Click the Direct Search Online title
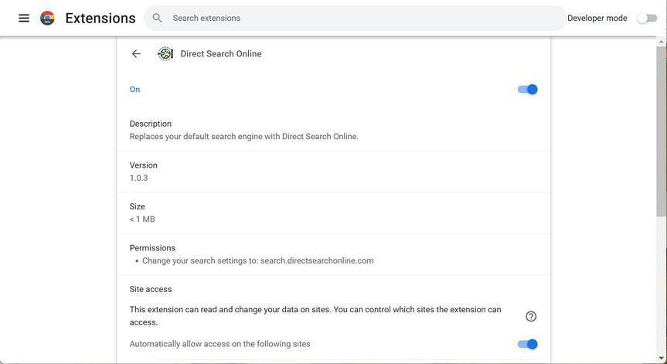Image resolution: width=667 pixels, height=364 pixels. click(x=221, y=54)
